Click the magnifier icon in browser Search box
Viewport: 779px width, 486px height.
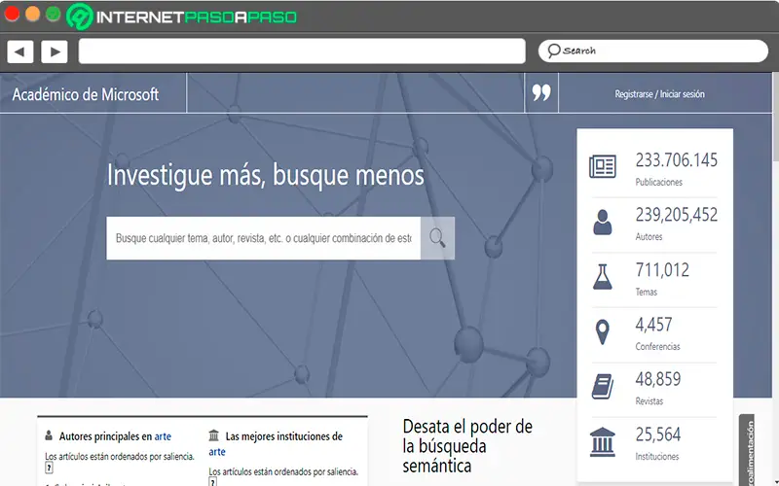coord(553,51)
